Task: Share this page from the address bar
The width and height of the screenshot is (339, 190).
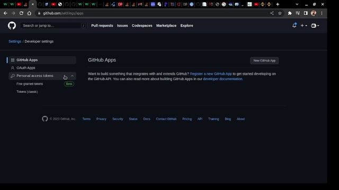Action: pos(272,13)
